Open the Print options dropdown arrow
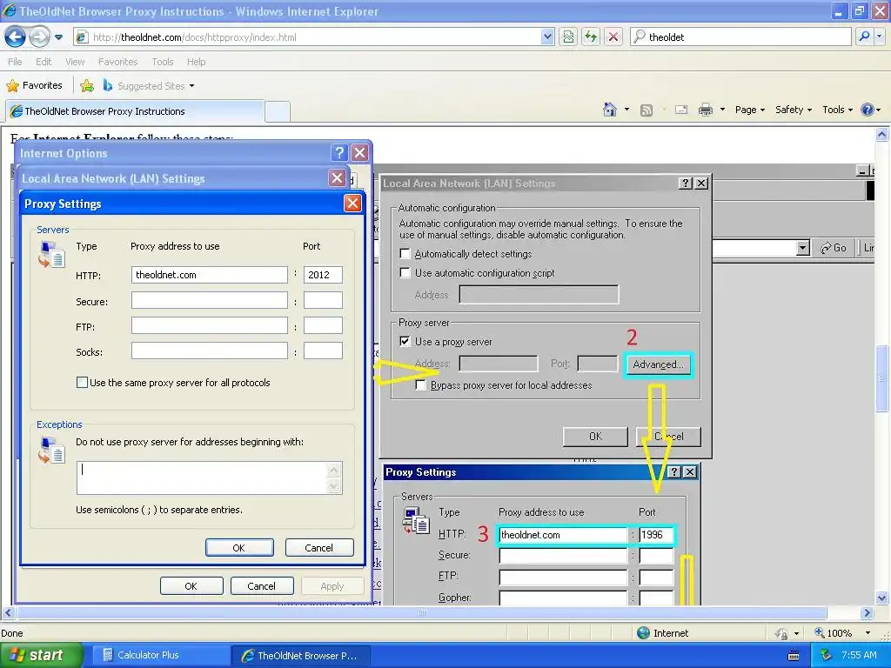Viewport: 891px width, 668px height. pos(722,110)
